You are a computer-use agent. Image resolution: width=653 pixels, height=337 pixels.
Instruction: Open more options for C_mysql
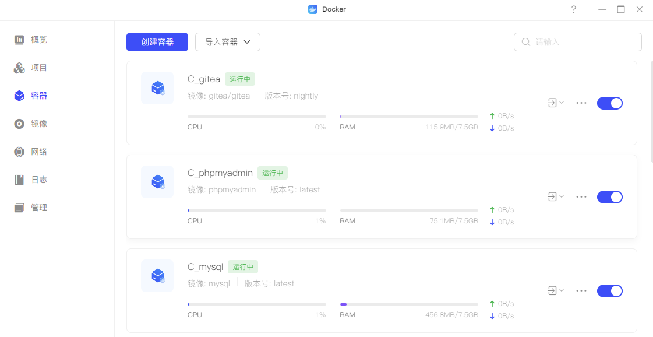point(581,291)
